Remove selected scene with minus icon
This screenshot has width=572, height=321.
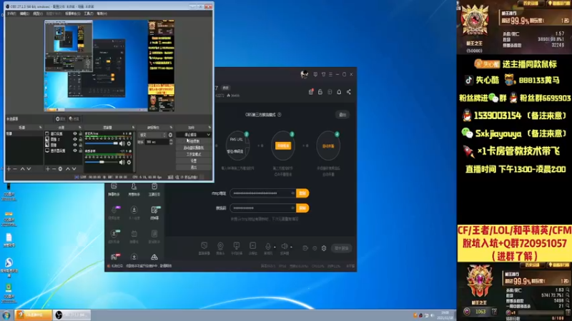click(x=15, y=169)
